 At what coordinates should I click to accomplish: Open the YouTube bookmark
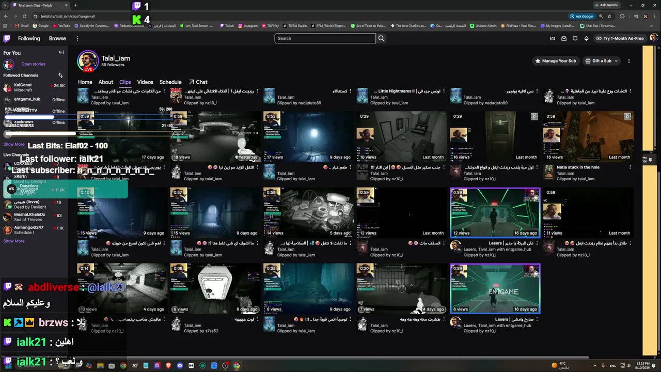coord(61,25)
